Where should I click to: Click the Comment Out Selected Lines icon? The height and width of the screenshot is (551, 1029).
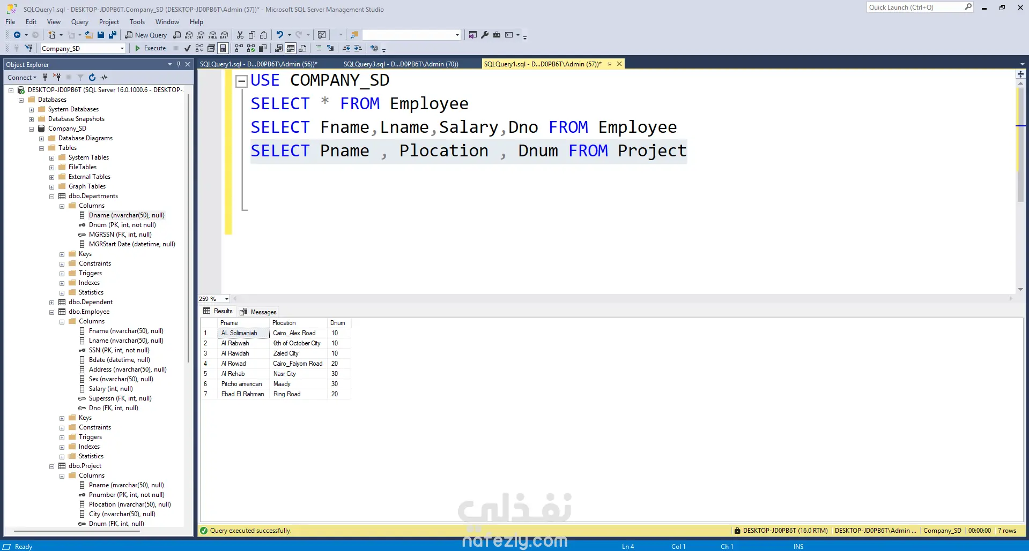click(319, 48)
